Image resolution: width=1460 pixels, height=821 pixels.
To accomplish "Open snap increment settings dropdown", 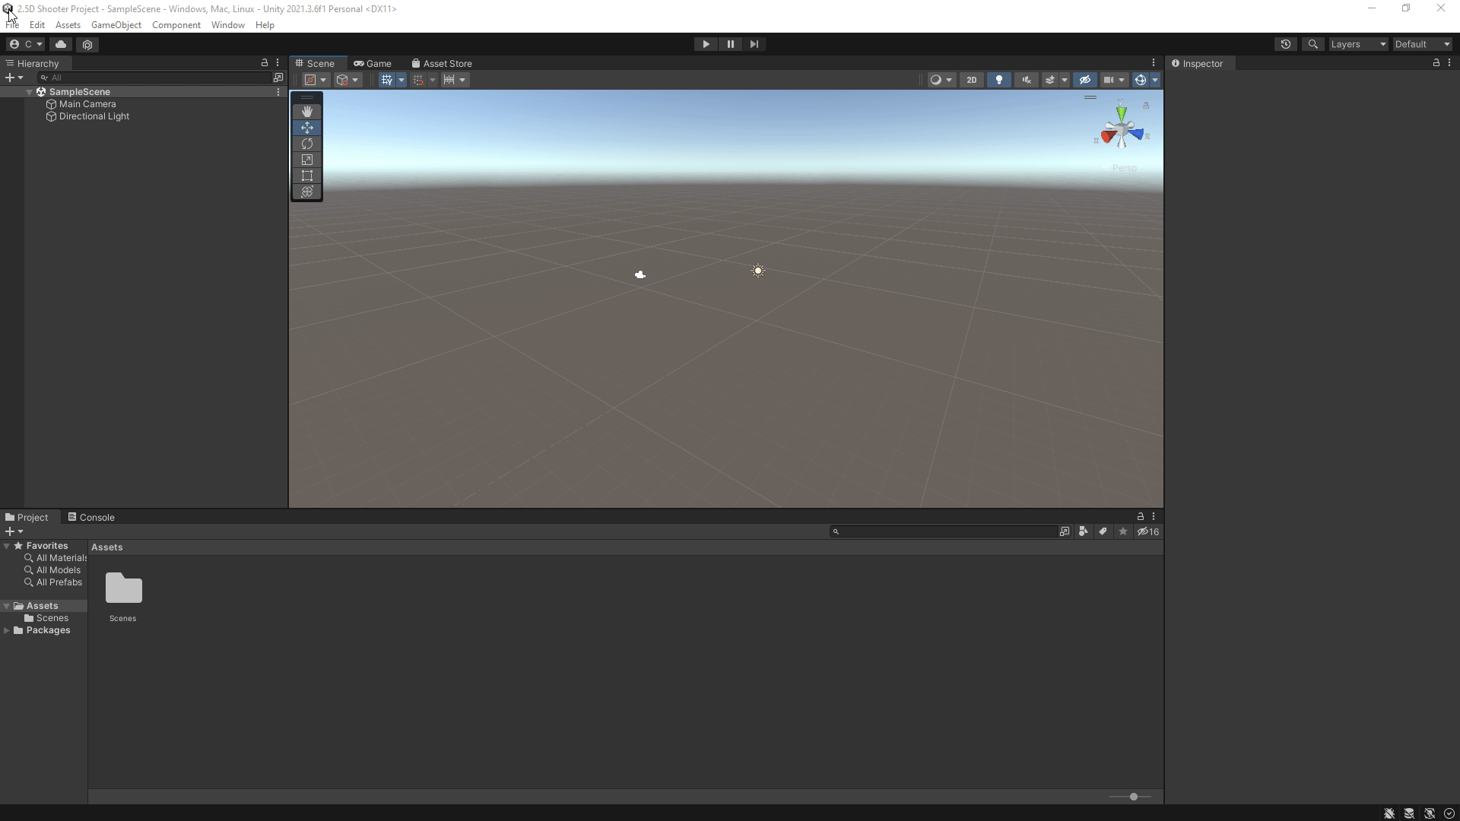I will pyautogui.click(x=455, y=80).
